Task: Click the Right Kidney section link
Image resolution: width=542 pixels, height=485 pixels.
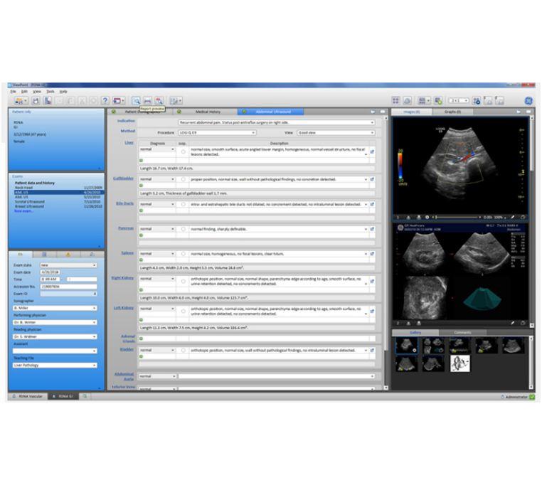Action: pyautogui.click(x=124, y=278)
